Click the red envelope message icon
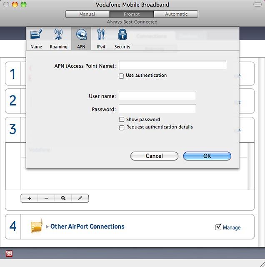Image resolution: width=265 pixels, height=267 pixels. pyautogui.click(x=9, y=254)
